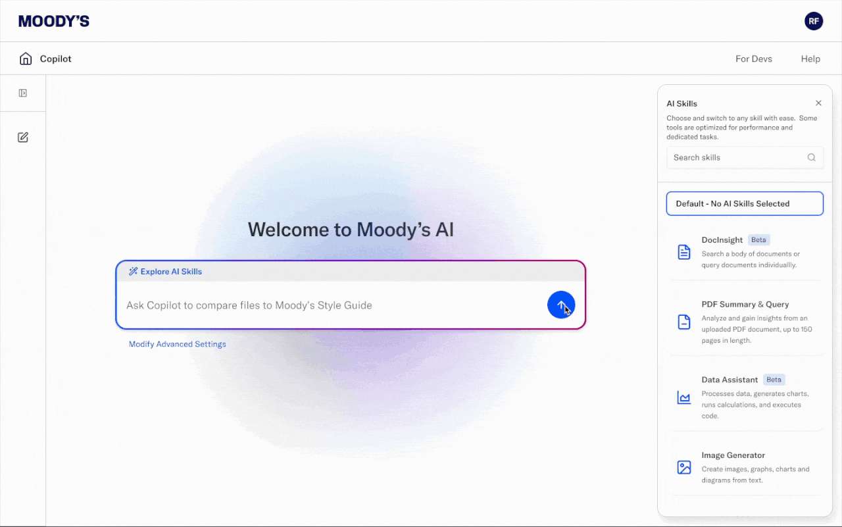Select the Data Assistant chart icon
The image size is (842, 527).
pos(684,397)
